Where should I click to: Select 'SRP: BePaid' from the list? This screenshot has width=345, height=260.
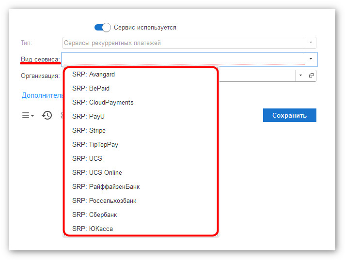(x=141, y=88)
